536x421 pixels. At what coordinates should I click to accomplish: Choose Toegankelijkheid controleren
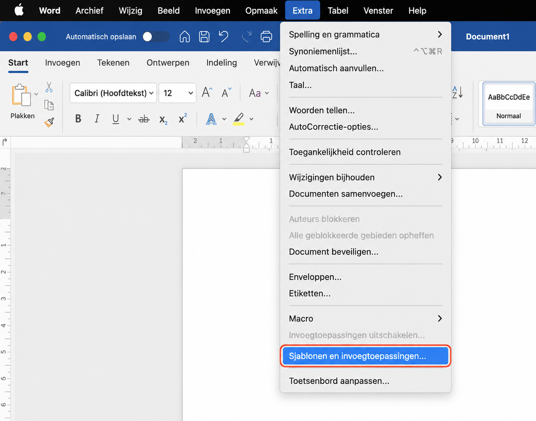[366, 152]
